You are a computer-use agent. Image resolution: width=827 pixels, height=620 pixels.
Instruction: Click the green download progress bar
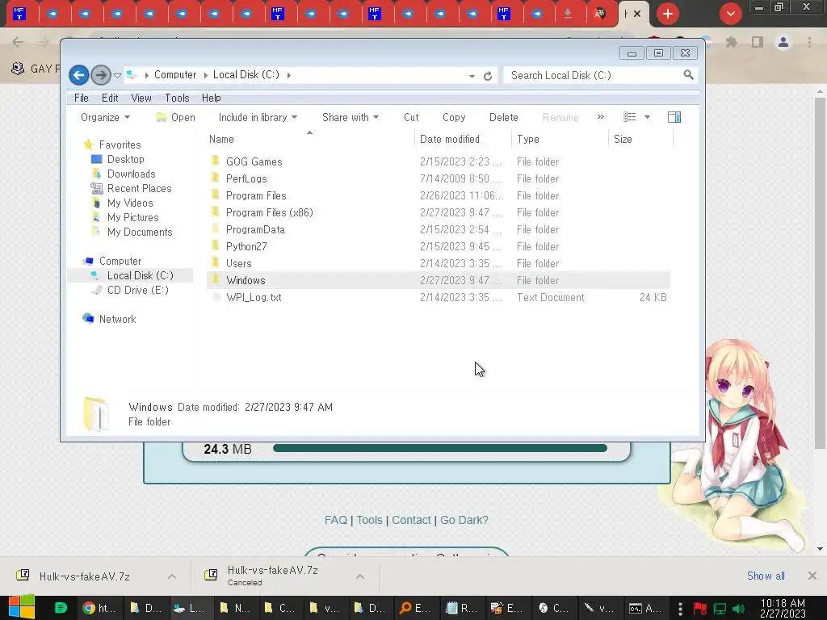pyautogui.click(x=440, y=449)
